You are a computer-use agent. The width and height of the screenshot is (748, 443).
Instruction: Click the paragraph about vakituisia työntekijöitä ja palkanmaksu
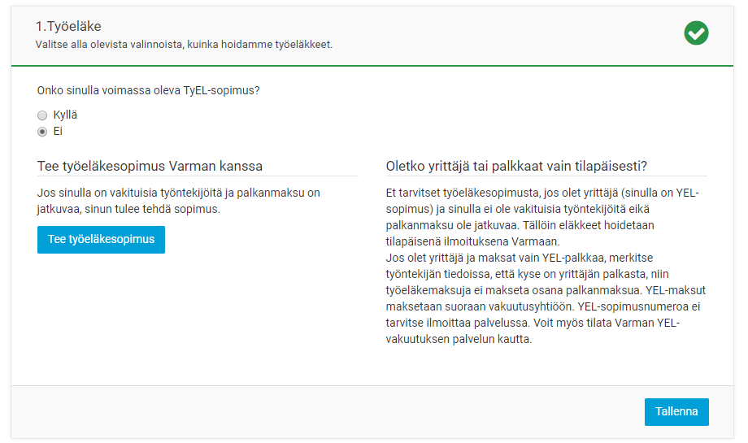coord(179,201)
